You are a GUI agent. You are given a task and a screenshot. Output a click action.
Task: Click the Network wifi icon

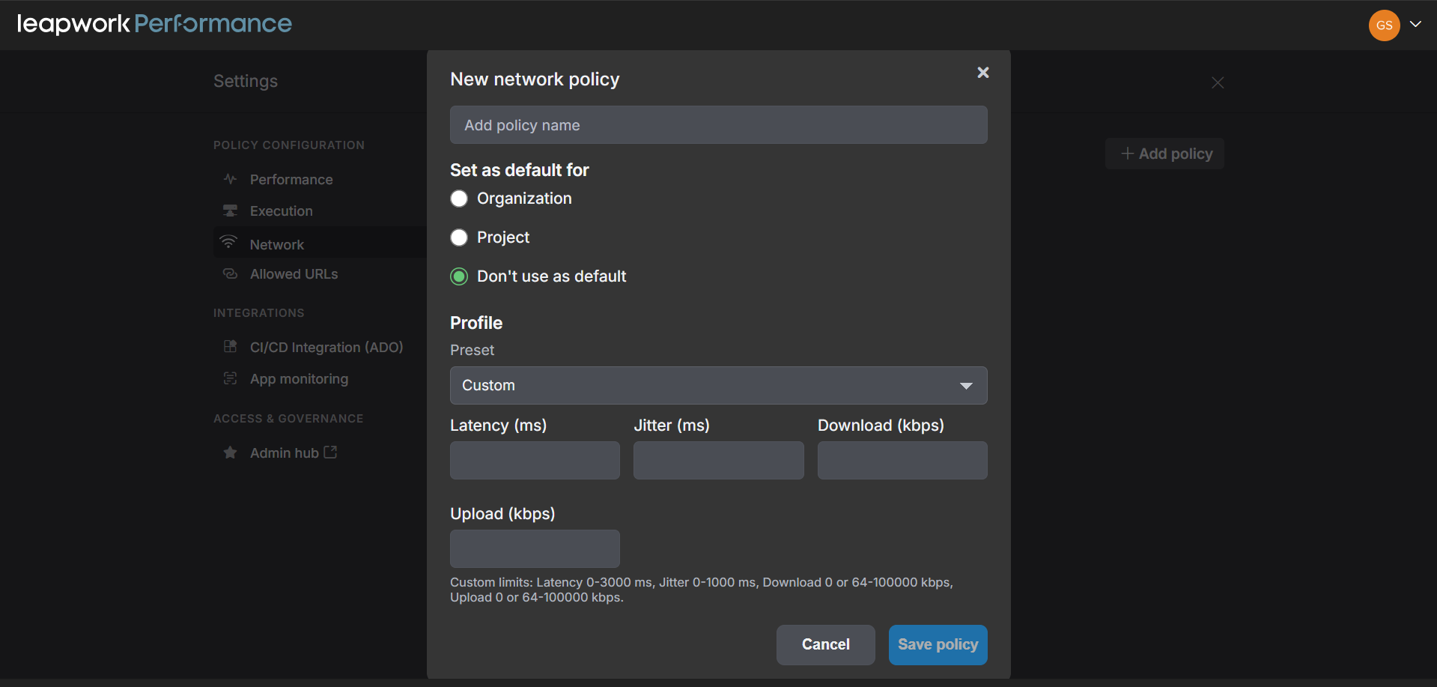228,243
